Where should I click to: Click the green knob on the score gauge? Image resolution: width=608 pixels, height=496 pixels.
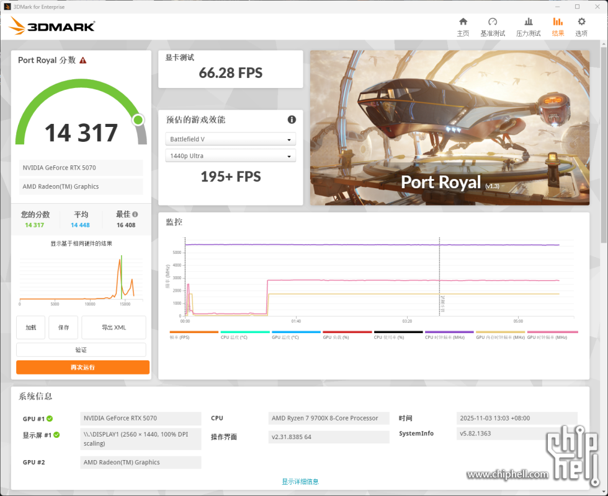138,120
